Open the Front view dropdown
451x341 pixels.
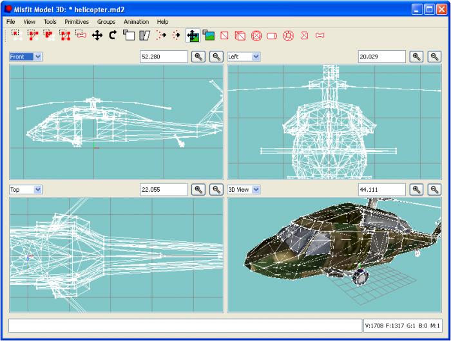(26, 57)
